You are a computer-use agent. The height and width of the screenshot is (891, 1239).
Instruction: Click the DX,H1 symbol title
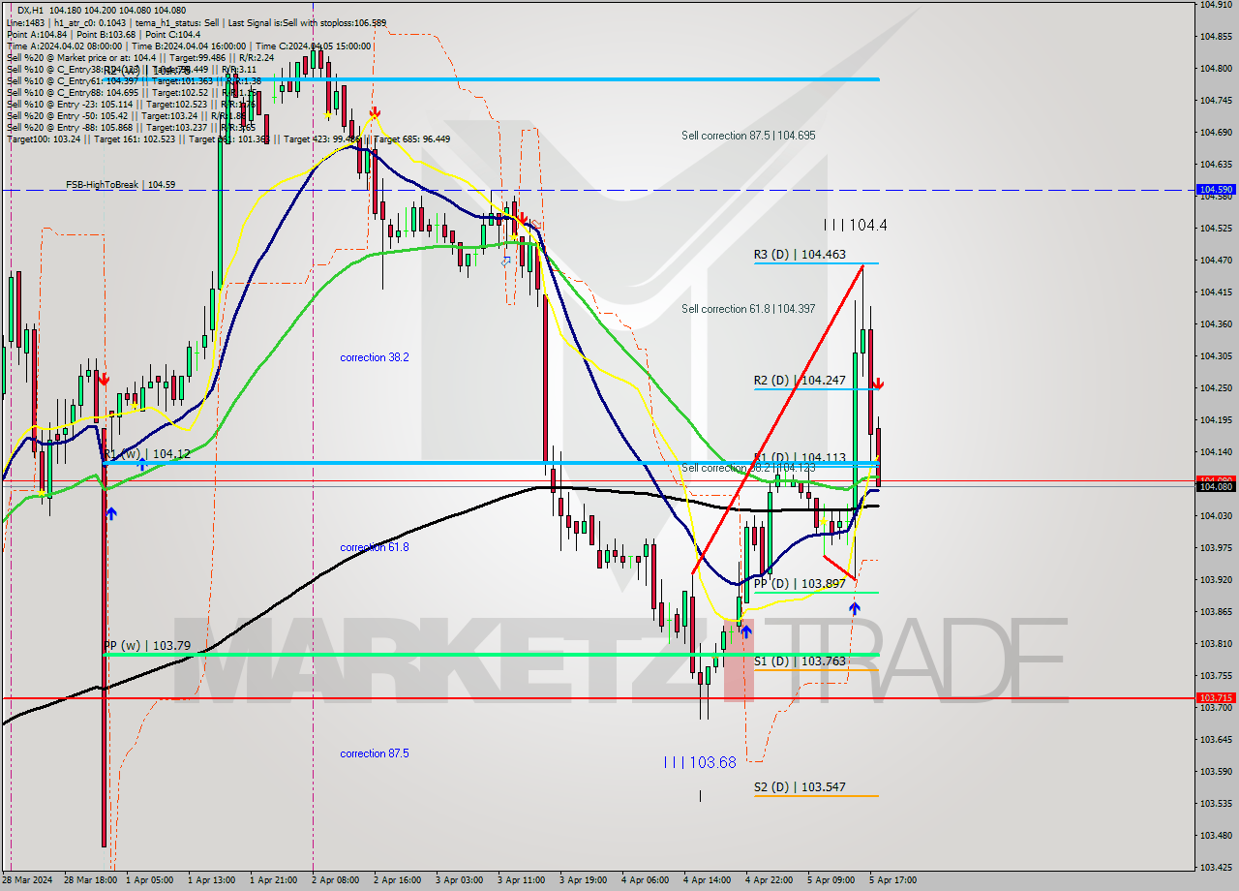[29, 11]
